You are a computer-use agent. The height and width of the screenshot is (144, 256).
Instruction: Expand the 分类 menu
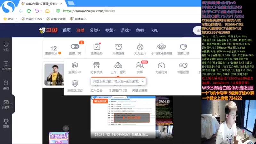(x=95, y=30)
